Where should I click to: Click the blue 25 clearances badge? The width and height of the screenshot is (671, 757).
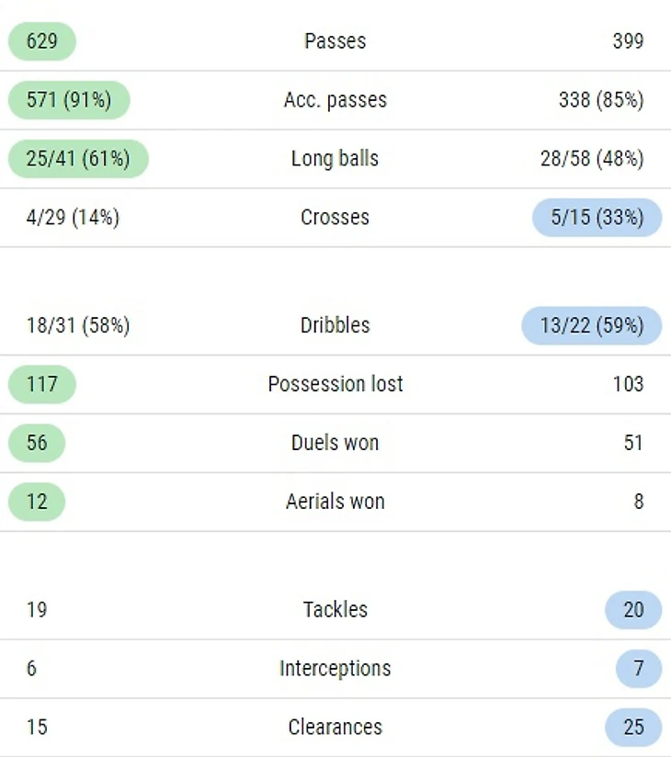point(633,727)
